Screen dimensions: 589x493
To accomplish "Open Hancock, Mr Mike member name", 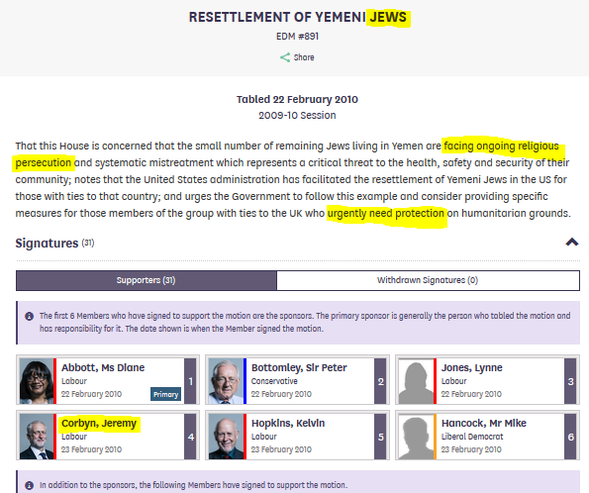I will pos(484,423).
